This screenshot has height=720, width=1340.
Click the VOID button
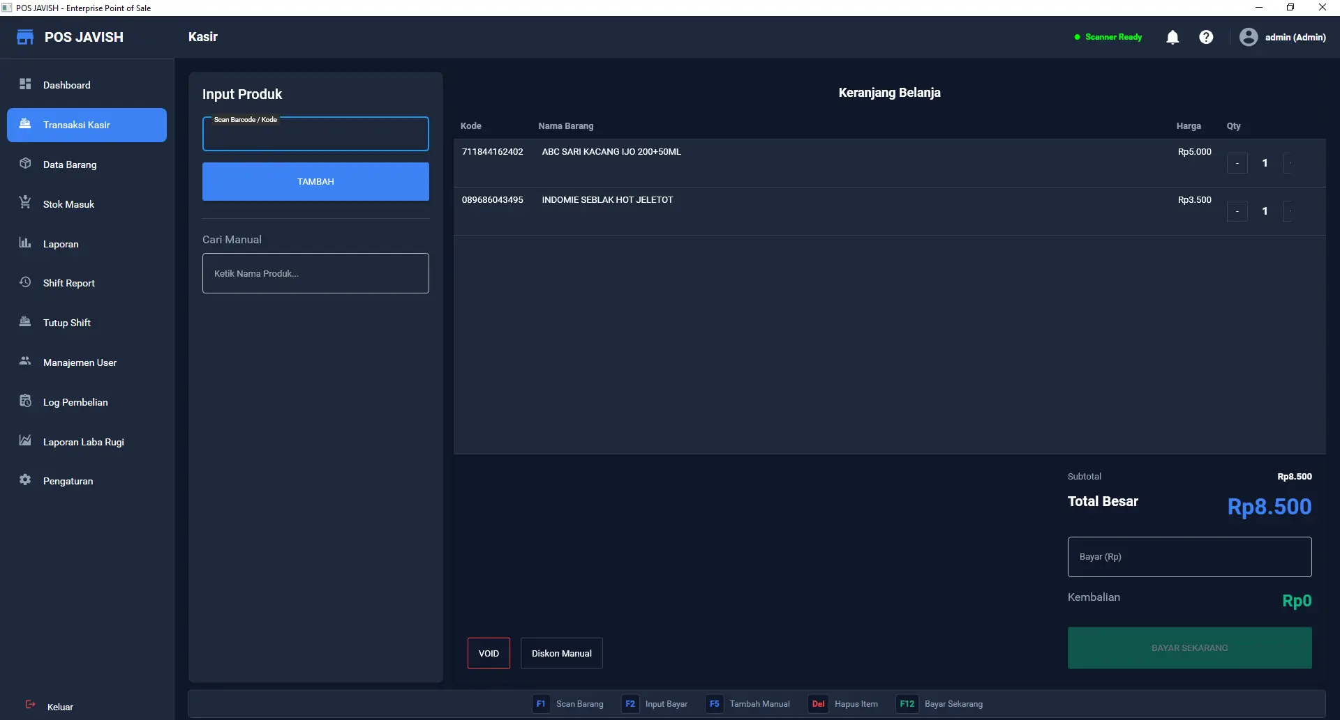(489, 654)
